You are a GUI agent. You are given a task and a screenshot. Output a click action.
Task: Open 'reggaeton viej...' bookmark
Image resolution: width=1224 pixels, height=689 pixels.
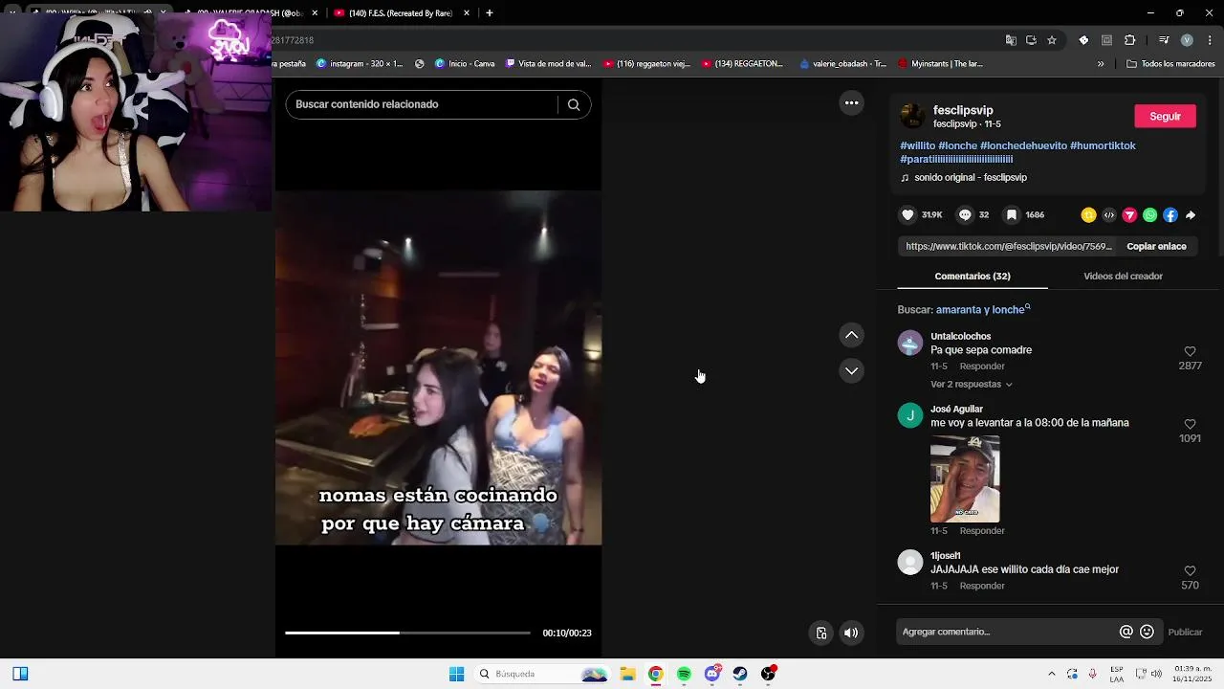pyautogui.click(x=645, y=64)
